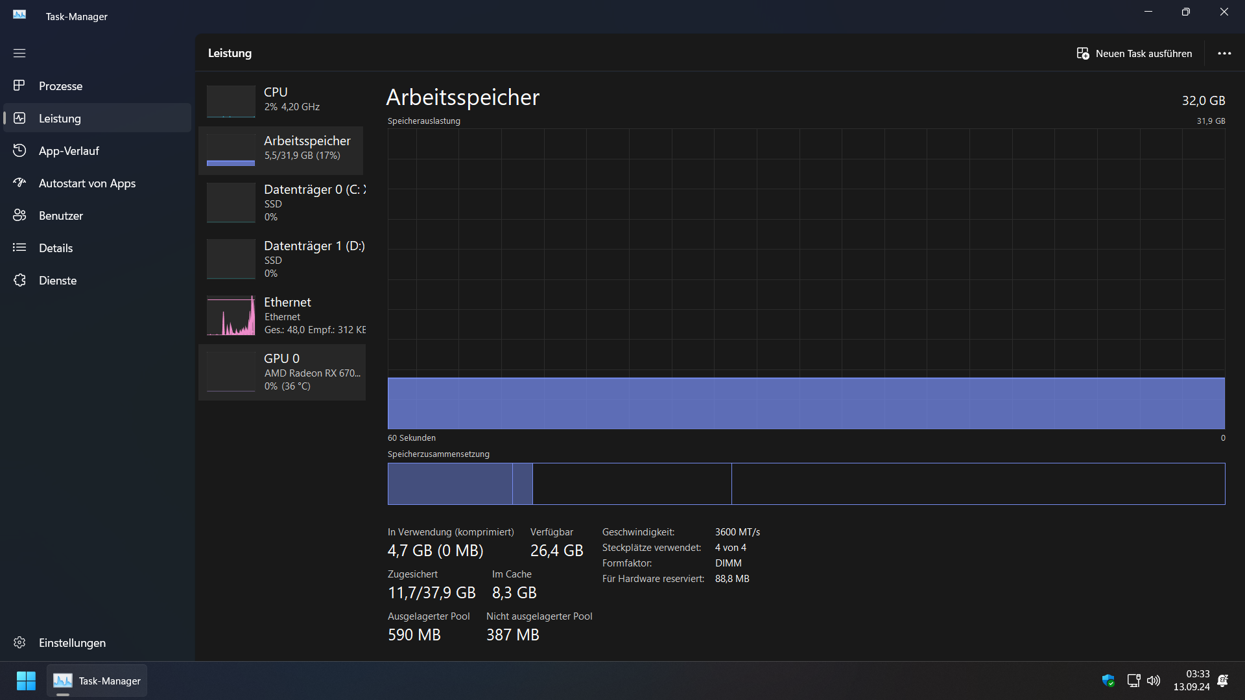Click the Speicherauslastung usage graph

pyautogui.click(x=806, y=279)
